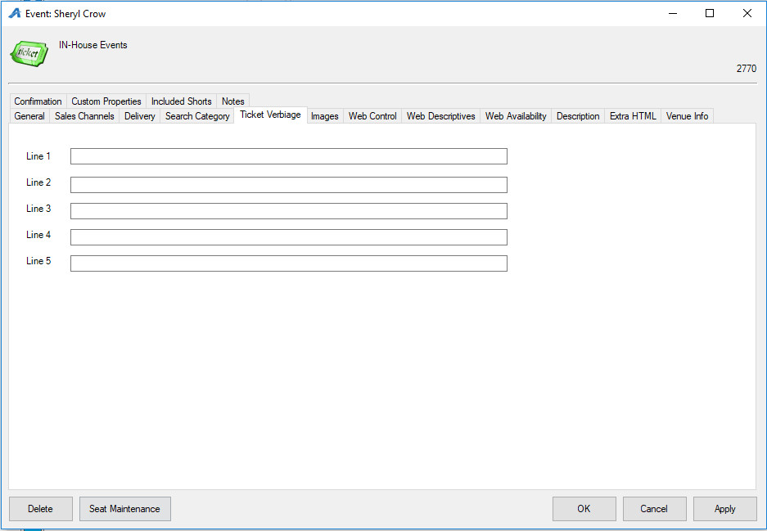767x531 pixels.
Task: Minimize the Event window
Action: 673,13
